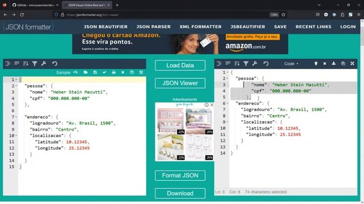The width and height of the screenshot is (364, 204).
Task: Collapse line 10 "localizacao" in left editor
Action: point(16,135)
